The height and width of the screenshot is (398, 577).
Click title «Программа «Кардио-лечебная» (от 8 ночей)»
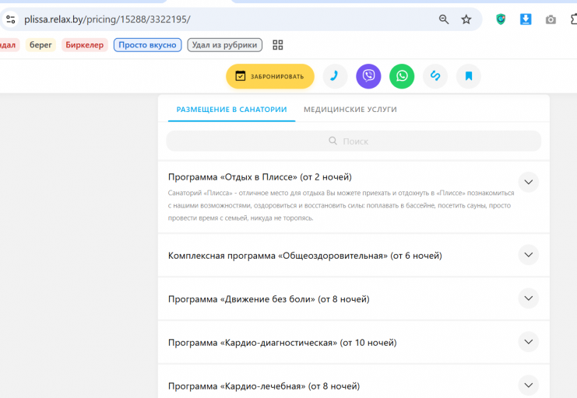264,386
